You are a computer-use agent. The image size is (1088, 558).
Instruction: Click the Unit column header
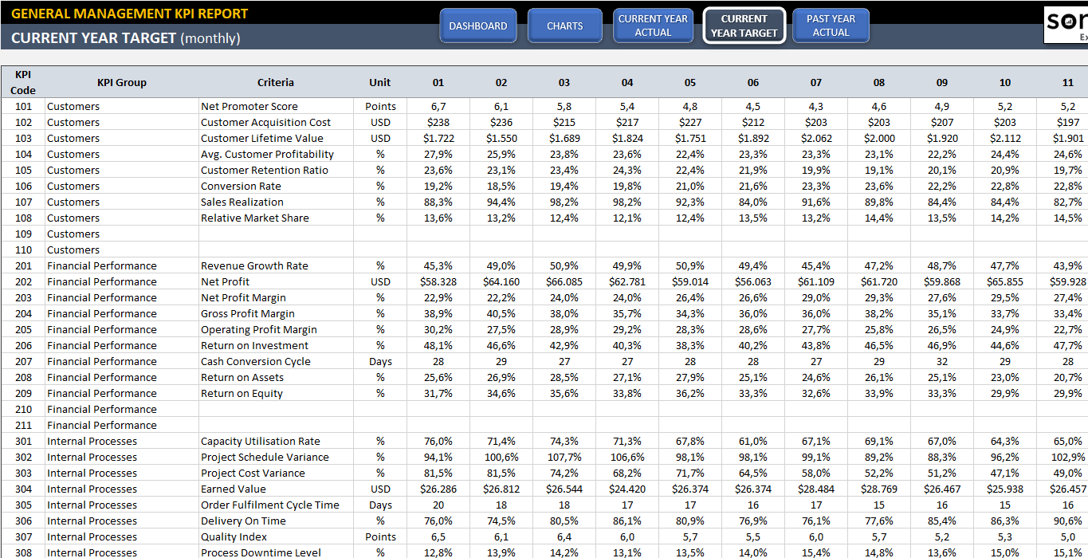click(x=379, y=81)
